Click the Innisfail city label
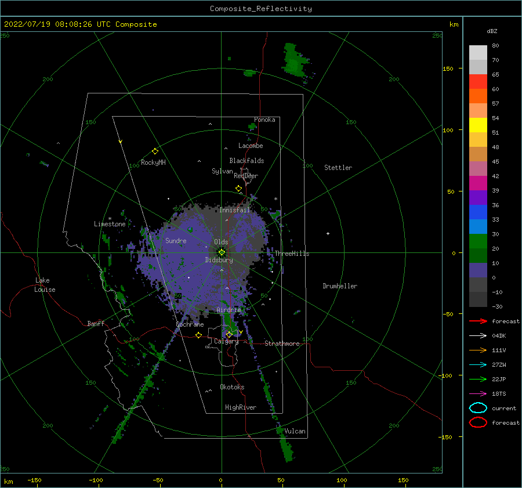 [234, 210]
